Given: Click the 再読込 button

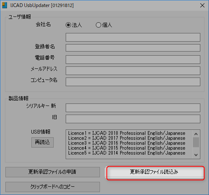Looking at the screenshot, I should [x=43, y=142].
